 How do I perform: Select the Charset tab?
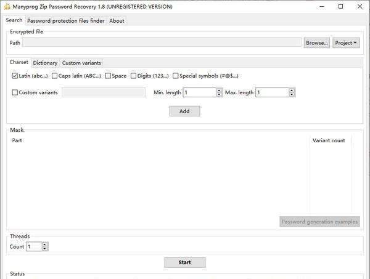pos(19,62)
